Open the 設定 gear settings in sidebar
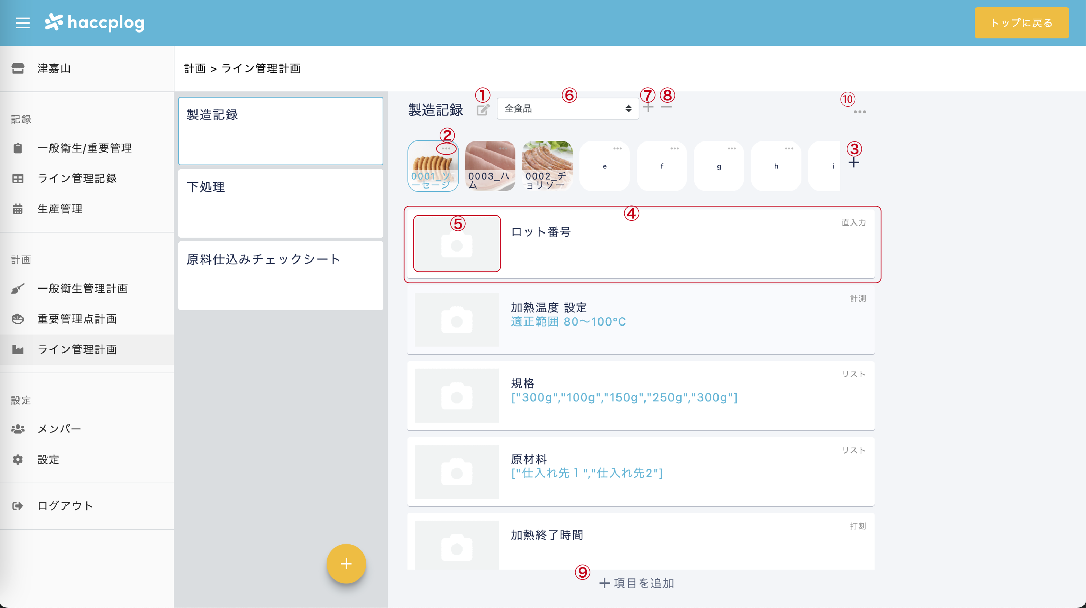The height and width of the screenshot is (608, 1086). (18, 459)
